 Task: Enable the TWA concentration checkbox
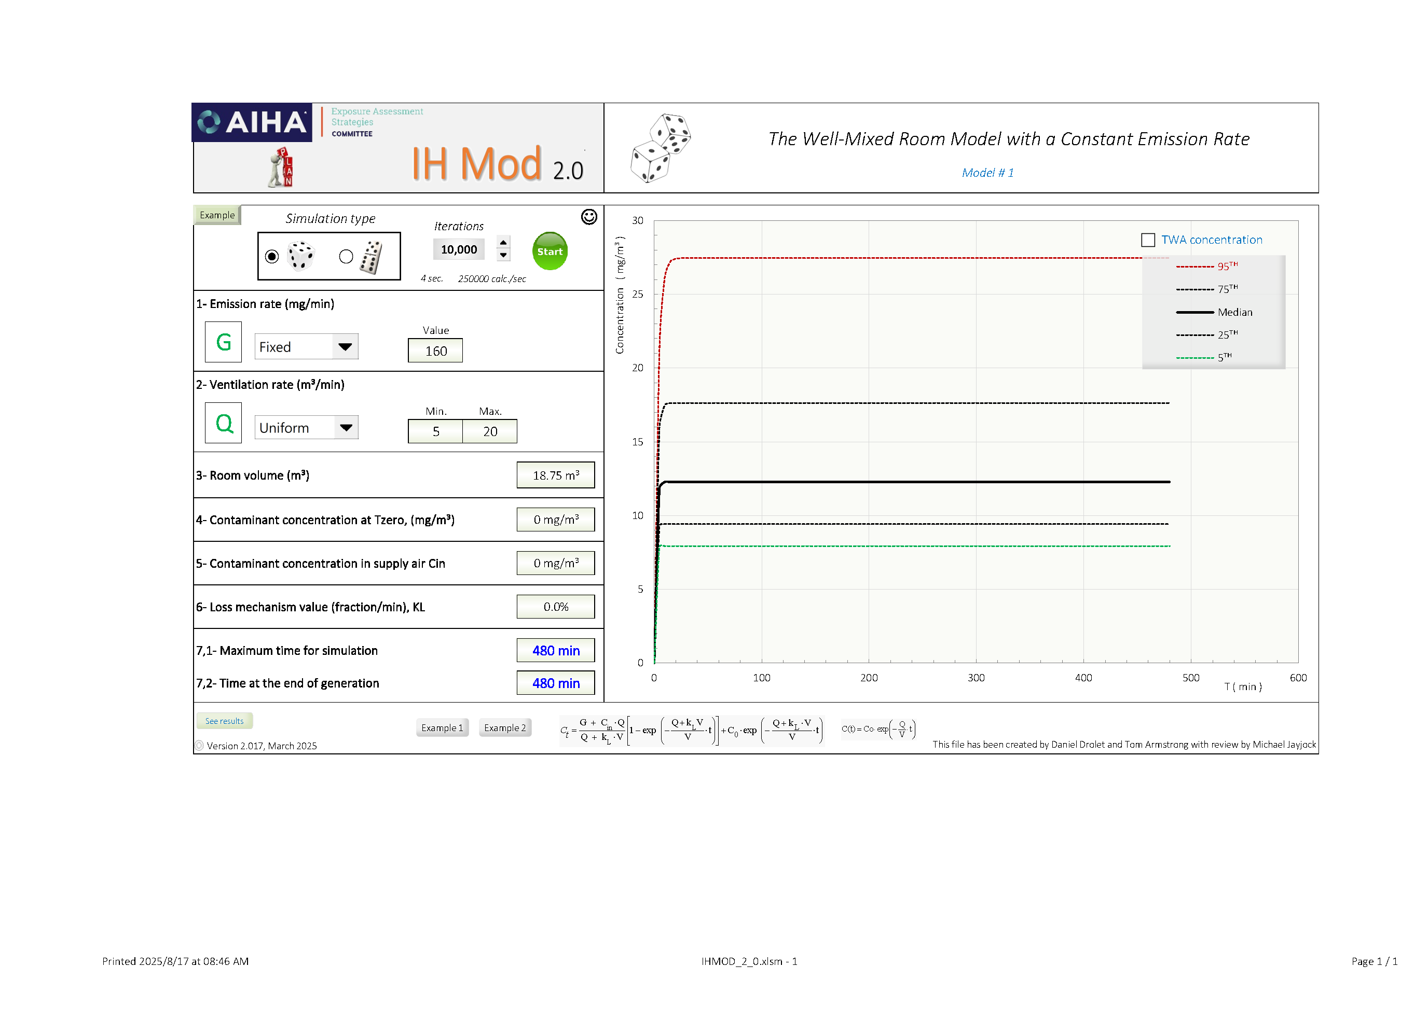1147,240
